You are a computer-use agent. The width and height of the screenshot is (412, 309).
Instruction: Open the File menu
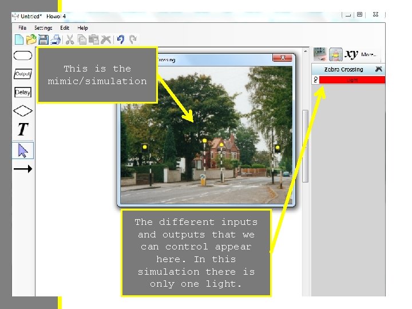(22, 28)
